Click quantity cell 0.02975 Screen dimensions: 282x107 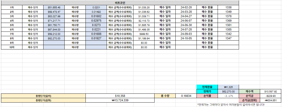point(96,21)
